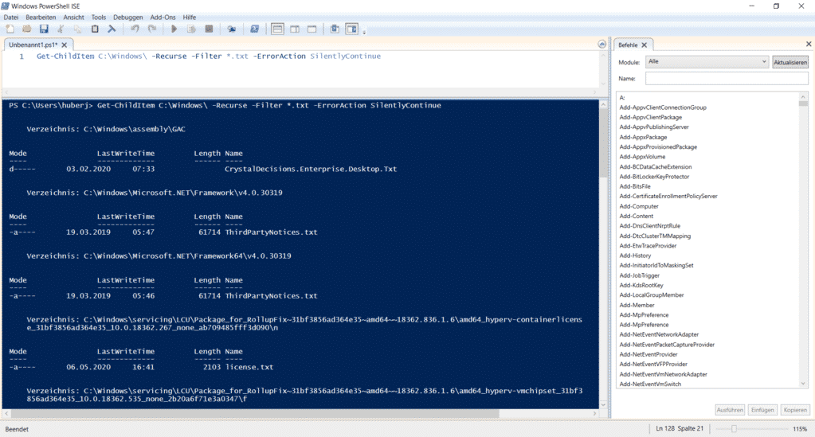Select Add-Content in the commands list
The image size is (815, 437).
point(637,217)
